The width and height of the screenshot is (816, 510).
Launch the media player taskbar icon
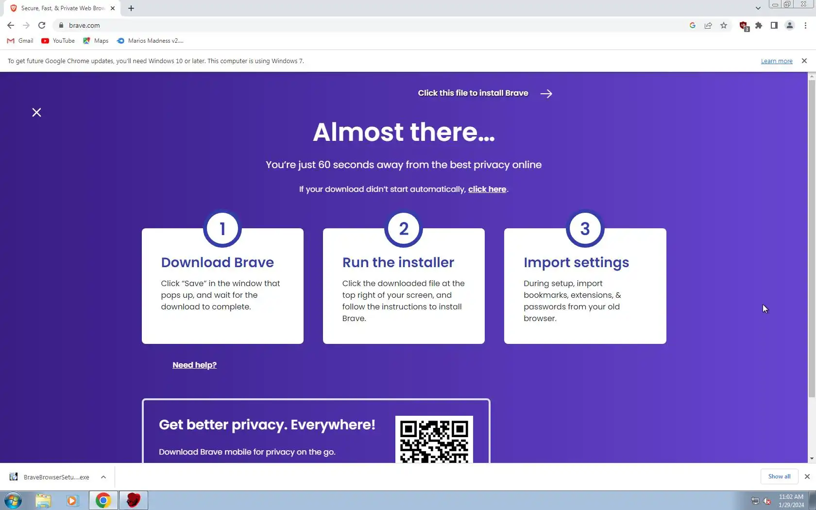(72, 500)
